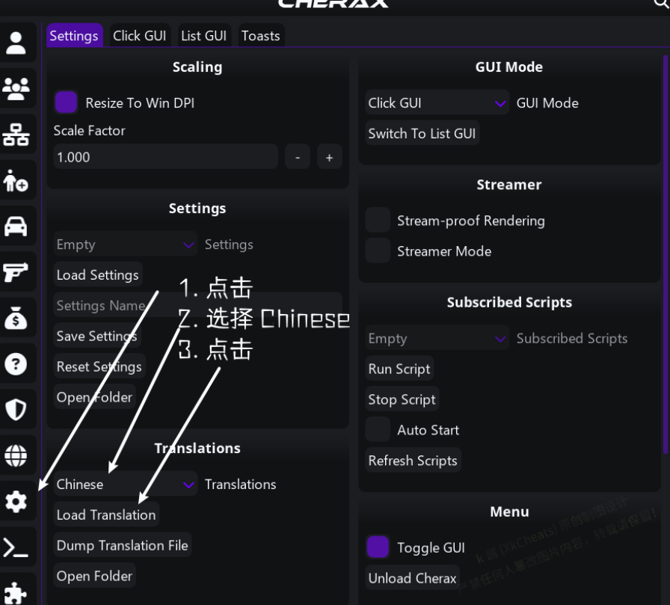This screenshot has height=605, width=670.
Task: Open the single player sidebar icon
Action: click(16, 43)
